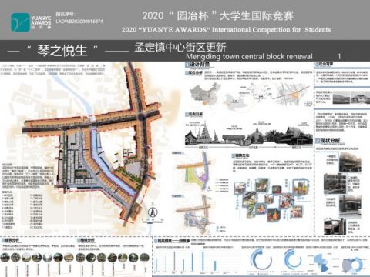The image size is (370, 277).
Task: Click the second blue donut chart
Action: tap(293, 259)
